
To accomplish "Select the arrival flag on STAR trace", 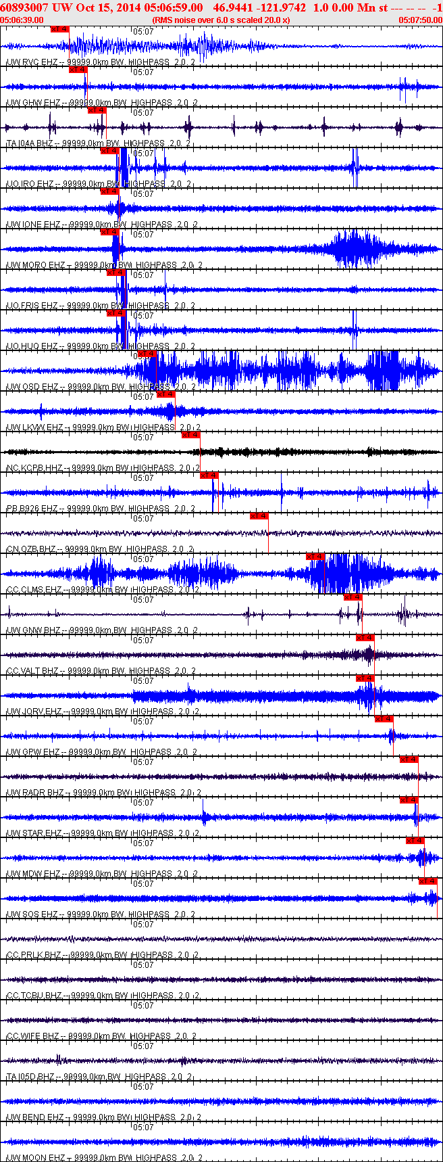I will (x=409, y=800).
